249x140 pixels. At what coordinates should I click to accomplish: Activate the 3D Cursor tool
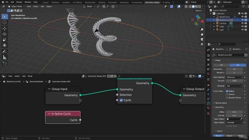click(5, 22)
